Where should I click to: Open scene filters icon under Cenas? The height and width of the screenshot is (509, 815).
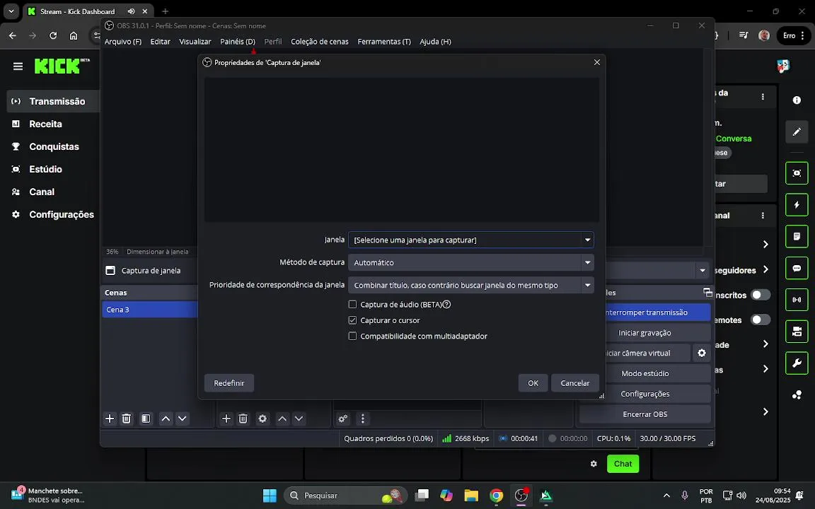point(146,419)
